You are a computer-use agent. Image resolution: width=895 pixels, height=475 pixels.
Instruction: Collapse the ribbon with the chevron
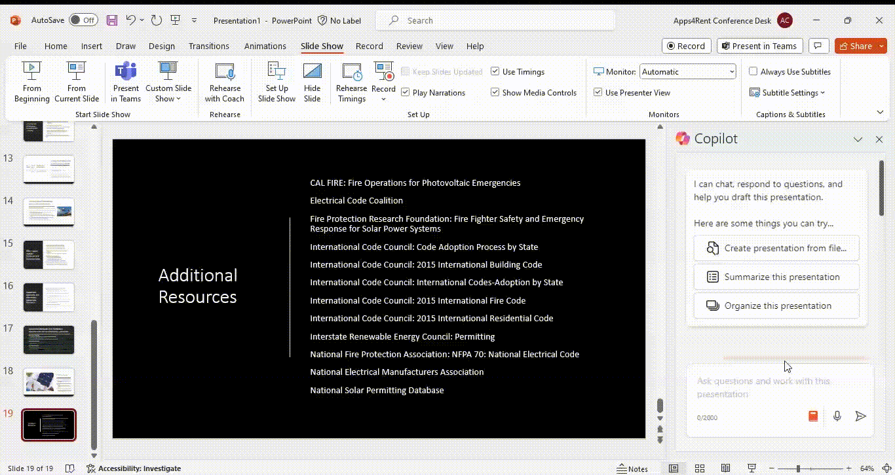tap(880, 113)
